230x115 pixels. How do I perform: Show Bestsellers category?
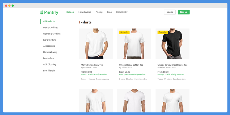(48, 58)
